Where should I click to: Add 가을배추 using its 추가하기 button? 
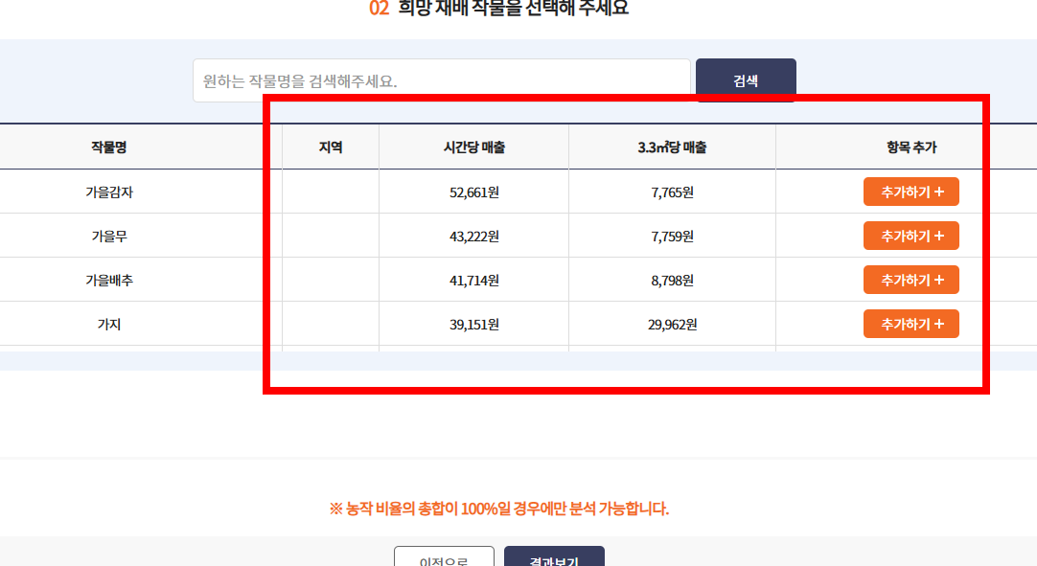coord(910,279)
